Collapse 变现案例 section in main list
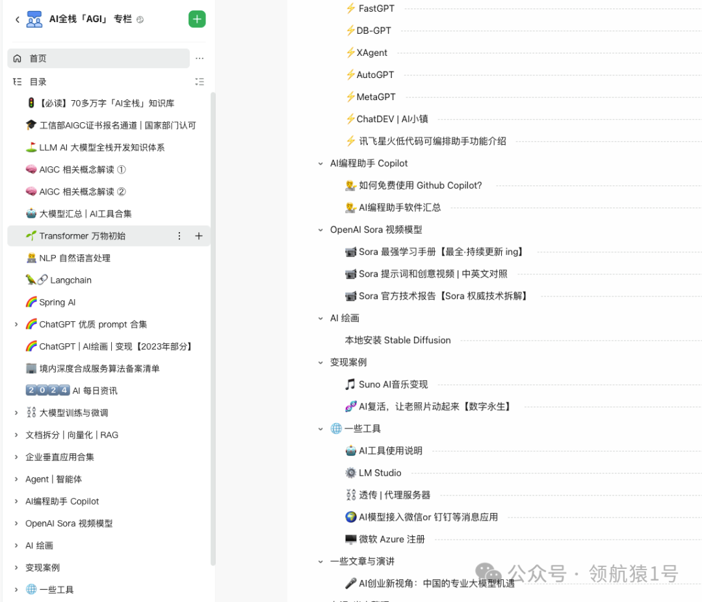Screen dimensions: 702x602 tap(320, 362)
